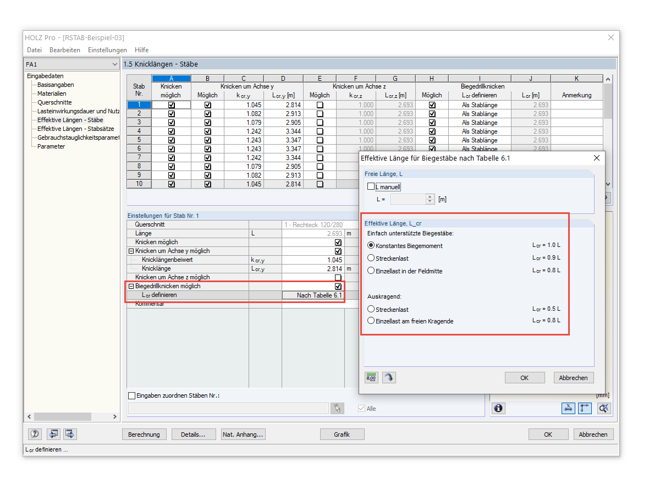Select Lasteinwirkungsdauer und Nutz tree item
Viewport: 660px width, 495px height.
[78, 111]
